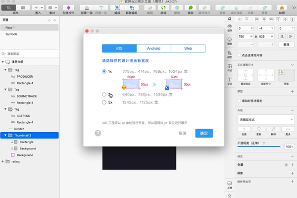
Task: Select the 1x design width radio
Action: point(104,71)
